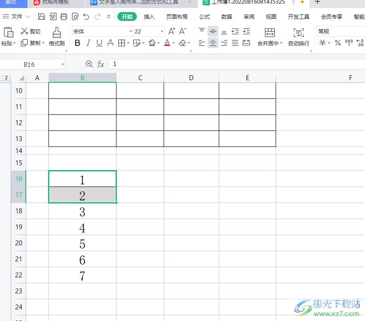Click the formula bar input field
The image size is (365, 321).
(x=237, y=64)
